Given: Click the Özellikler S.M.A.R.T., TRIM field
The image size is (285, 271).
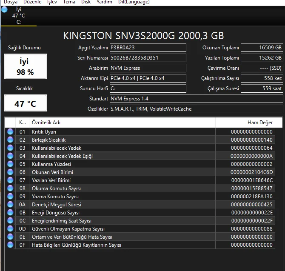Looking at the screenshot, I should (196, 109).
